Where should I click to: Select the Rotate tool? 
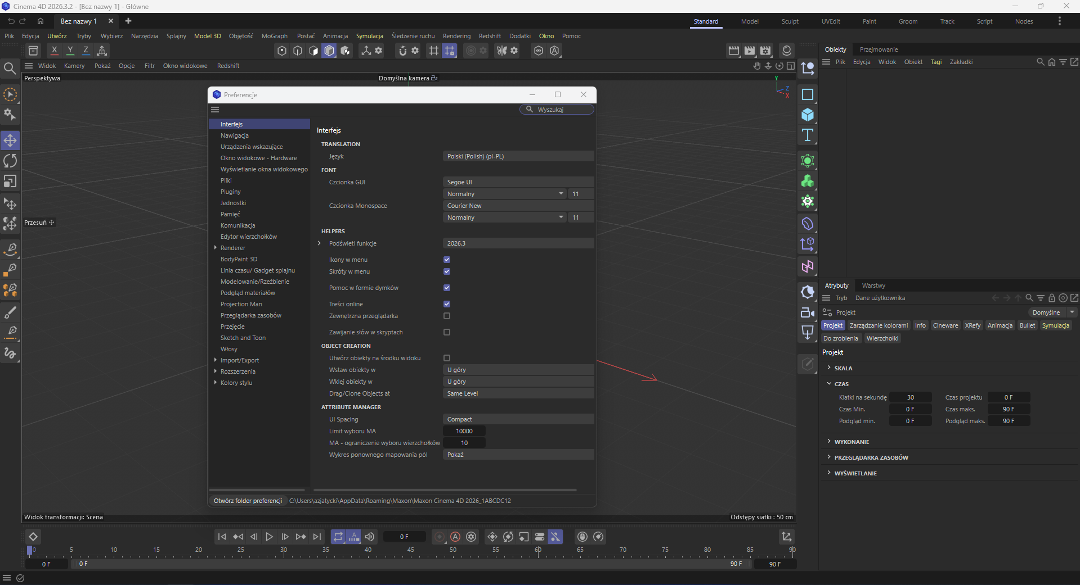tap(10, 161)
